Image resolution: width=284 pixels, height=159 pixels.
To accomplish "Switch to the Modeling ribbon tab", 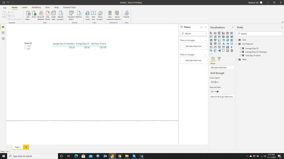I will tap(36, 7).
